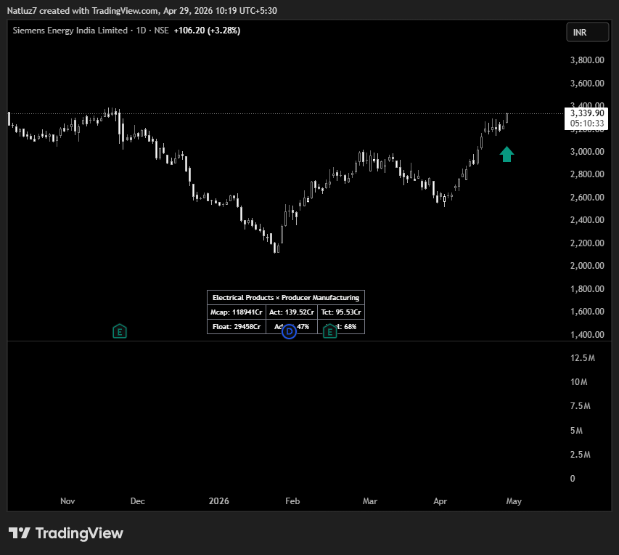Click the 10M volume axis label

click(579, 382)
